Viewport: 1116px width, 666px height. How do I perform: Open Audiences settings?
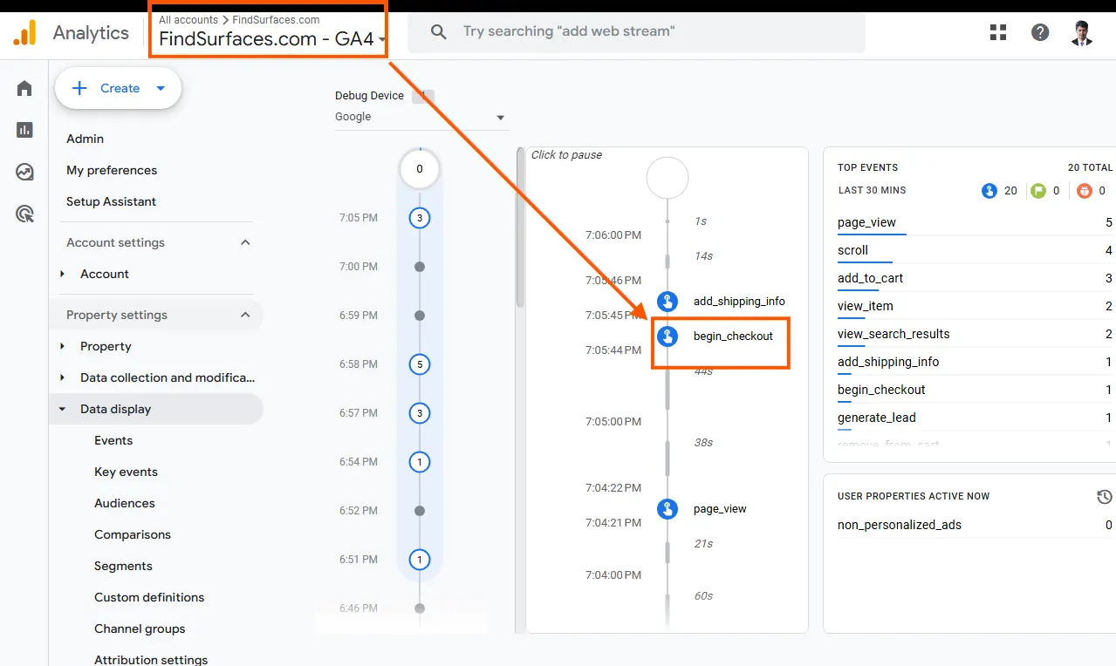(x=124, y=503)
